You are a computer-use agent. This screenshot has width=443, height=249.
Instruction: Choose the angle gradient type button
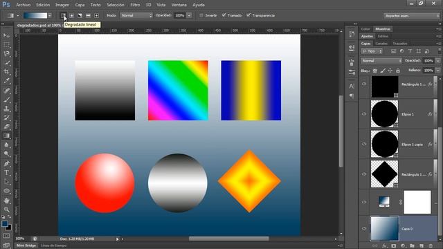coord(80,15)
